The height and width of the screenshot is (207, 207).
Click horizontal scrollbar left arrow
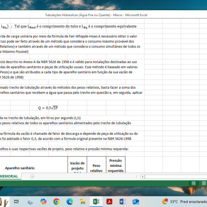(x=143, y=177)
